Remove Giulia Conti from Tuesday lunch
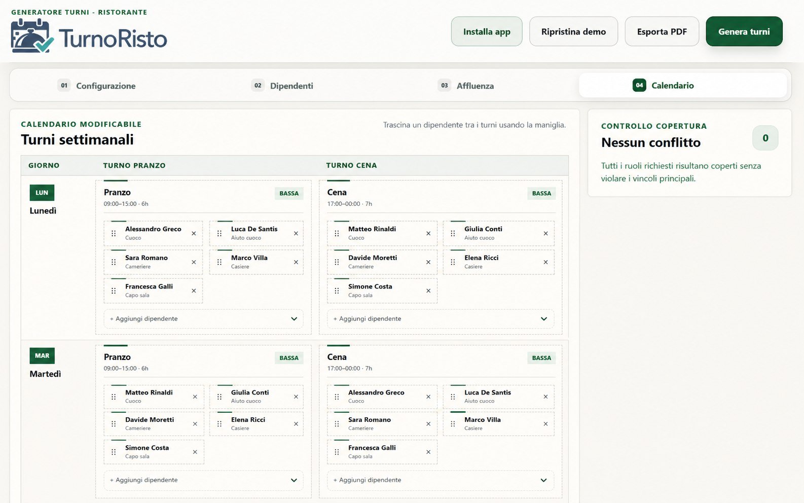Viewport: 804px width, 503px height. click(296, 397)
